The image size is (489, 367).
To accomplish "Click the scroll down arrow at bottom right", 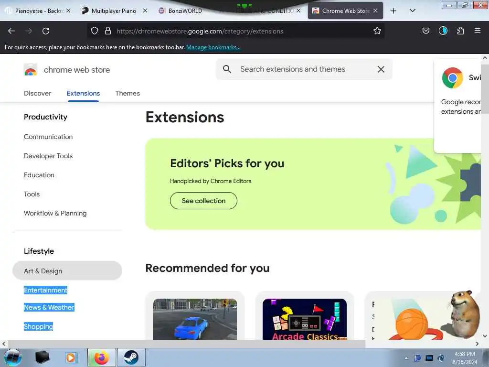I will (485, 336).
